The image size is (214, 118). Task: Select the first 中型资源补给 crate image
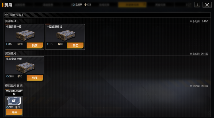[25, 35]
